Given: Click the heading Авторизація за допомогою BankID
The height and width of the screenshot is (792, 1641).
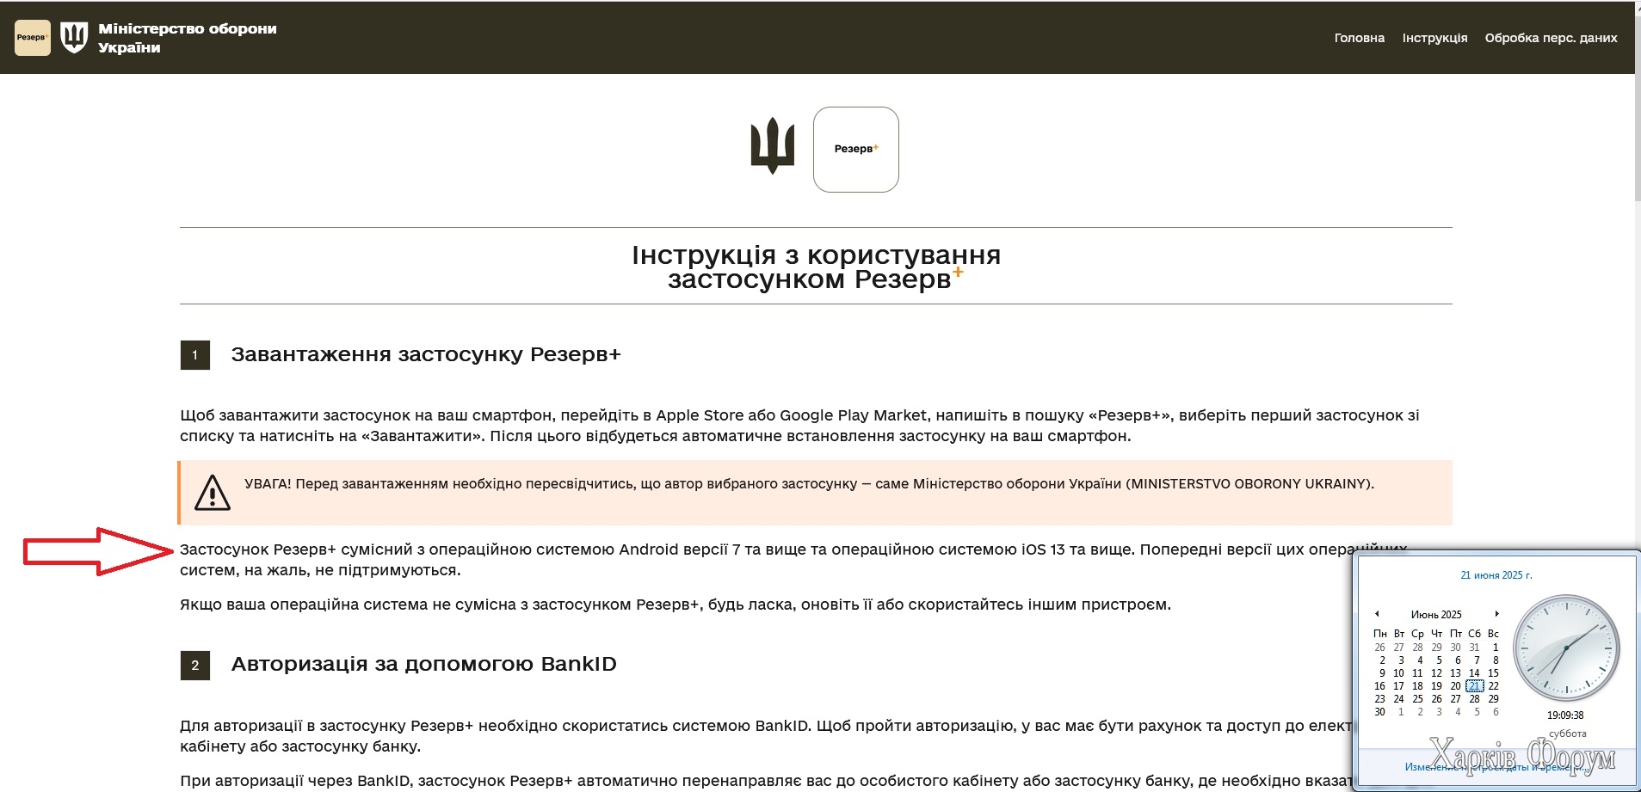Looking at the screenshot, I should (x=423, y=664).
